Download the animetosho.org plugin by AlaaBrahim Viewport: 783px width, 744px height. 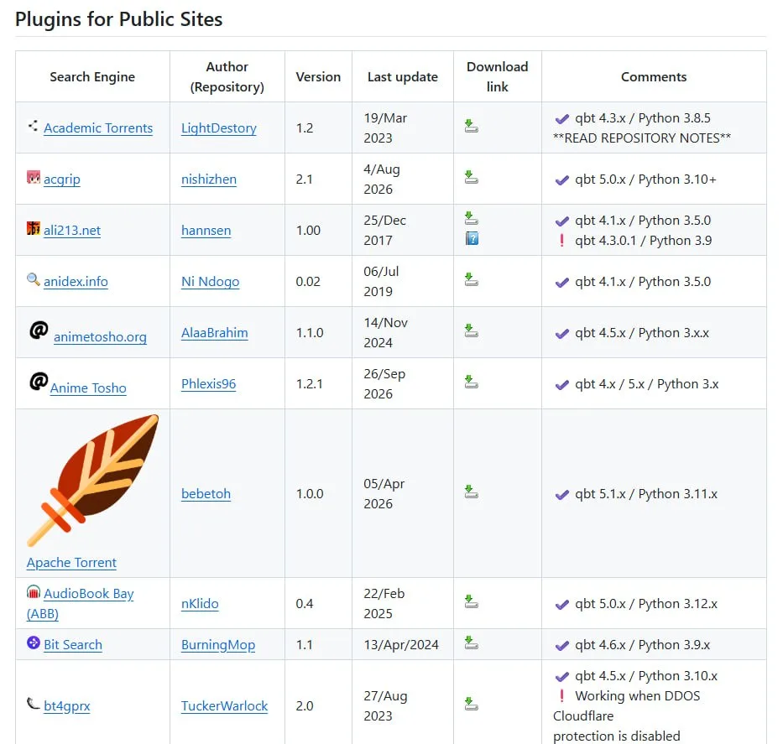471,330
